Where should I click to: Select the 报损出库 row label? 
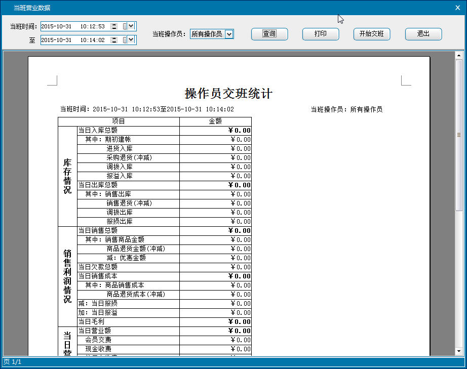pos(120,221)
